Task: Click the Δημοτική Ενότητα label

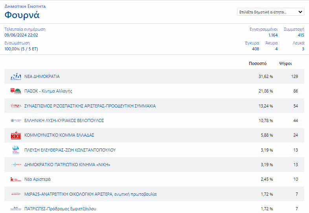Action: pos(25,6)
